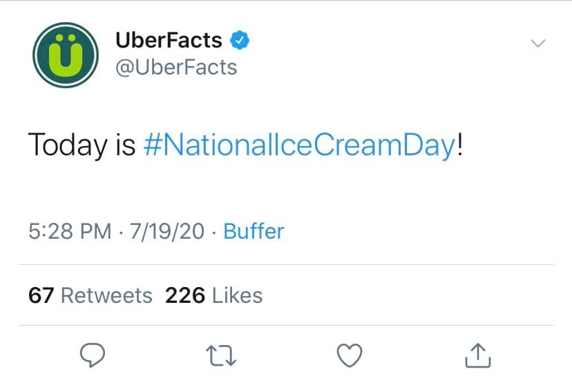Open the UberFacts display name

point(169,41)
